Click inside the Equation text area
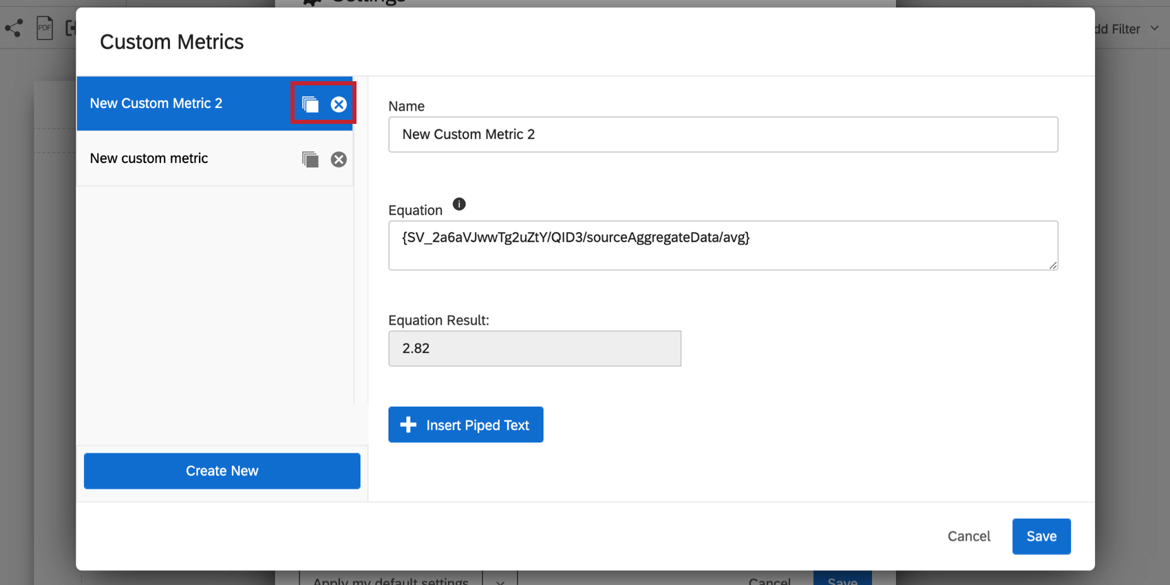Screen dimensions: 1170x585 723,245
